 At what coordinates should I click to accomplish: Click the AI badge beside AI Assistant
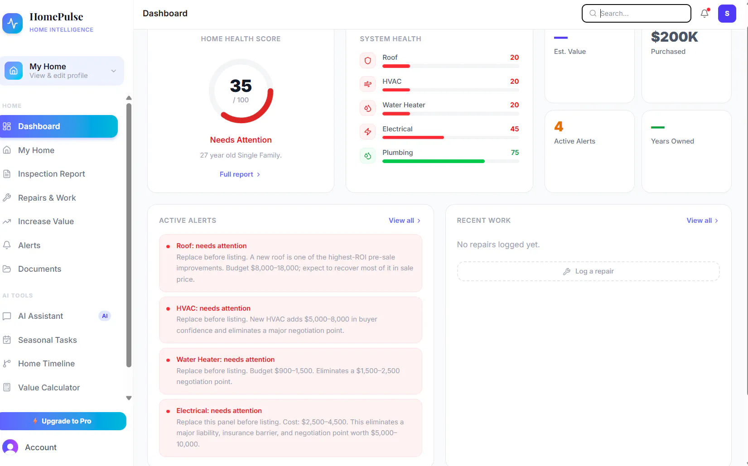pos(105,316)
